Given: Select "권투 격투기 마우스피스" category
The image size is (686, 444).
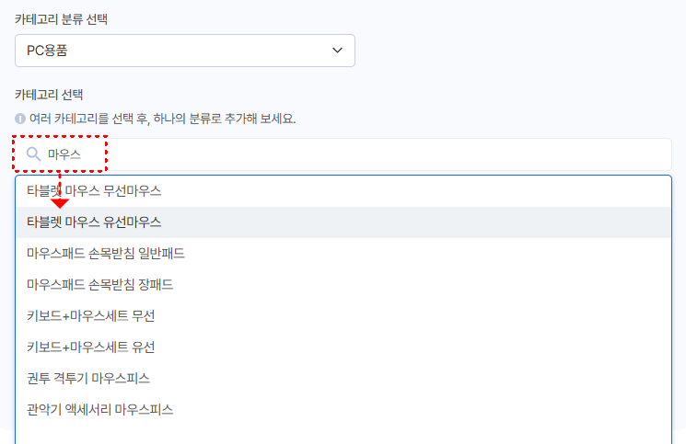Looking at the screenshot, I should 88,379.
